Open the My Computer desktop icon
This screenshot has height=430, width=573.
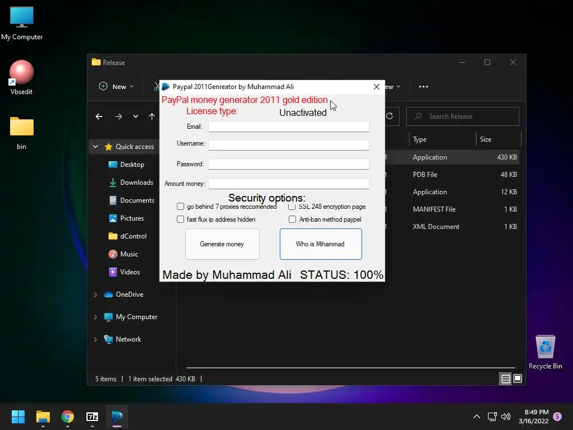[22, 23]
